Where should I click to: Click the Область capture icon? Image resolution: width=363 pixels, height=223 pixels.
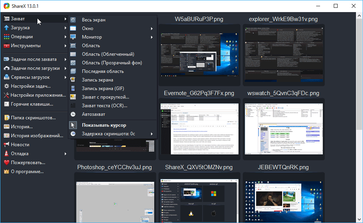(73, 46)
